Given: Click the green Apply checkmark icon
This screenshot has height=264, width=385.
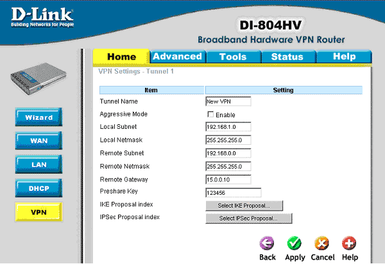Looking at the screenshot, I should 295,243.
